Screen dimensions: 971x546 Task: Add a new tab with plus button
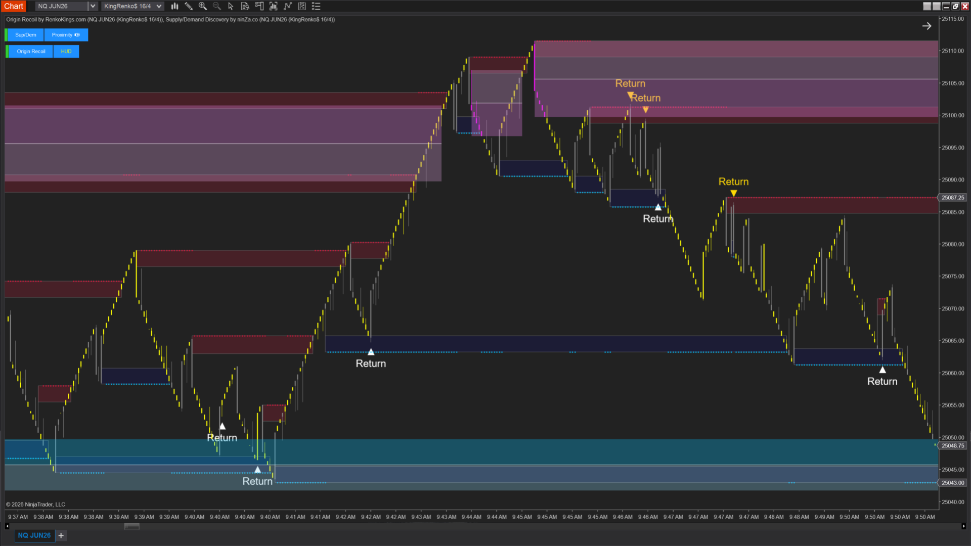point(61,535)
